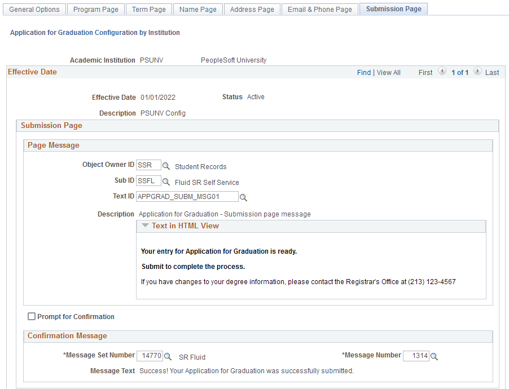Enable Prompt for Confirmation checkbox
The image size is (509, 389).
click(x=32, y=316)
